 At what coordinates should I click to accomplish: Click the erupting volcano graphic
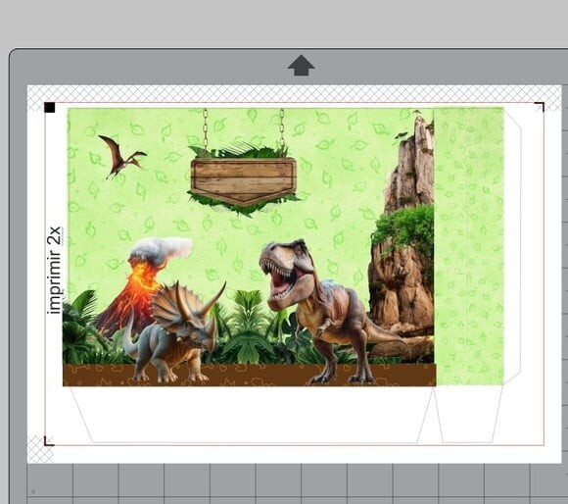[141, 286]
